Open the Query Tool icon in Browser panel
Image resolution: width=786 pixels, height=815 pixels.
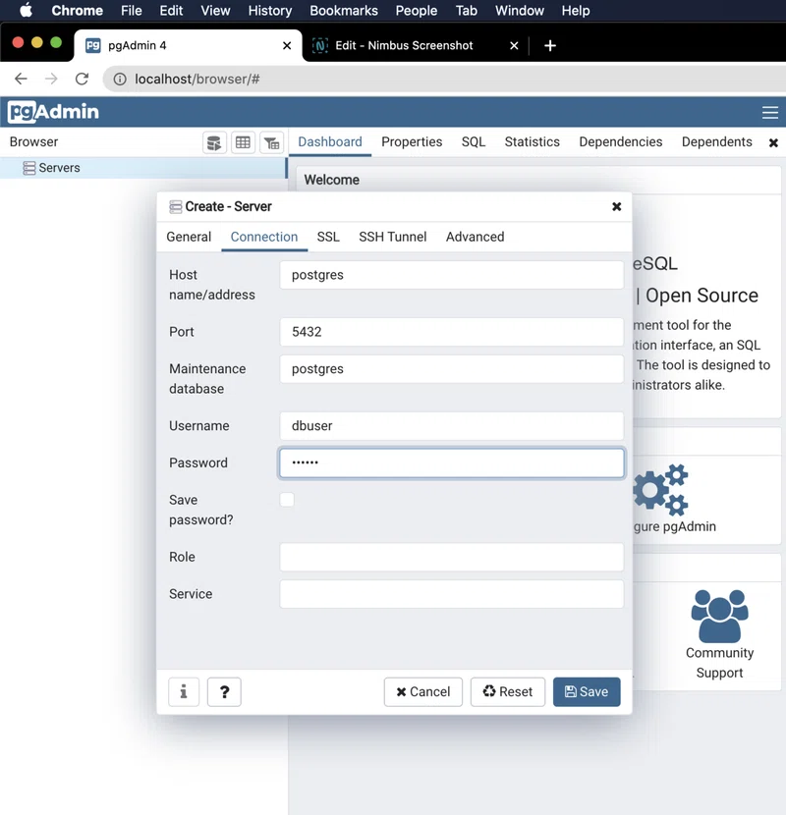coord(214,142)
